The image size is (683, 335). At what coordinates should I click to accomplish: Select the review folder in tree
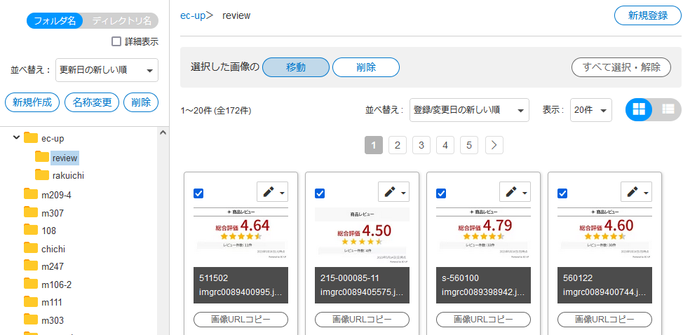coord(65,158)
